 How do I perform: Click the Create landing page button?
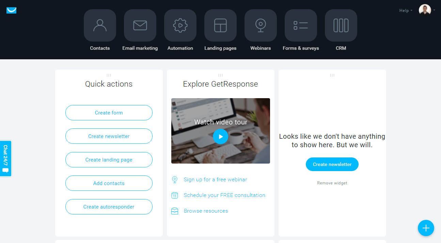point(109,160)
